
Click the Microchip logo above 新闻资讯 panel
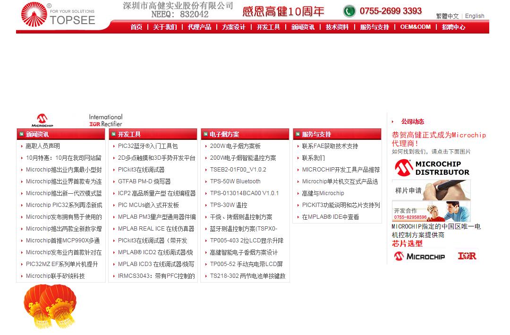pyautogui.click(x=42, y=120)
